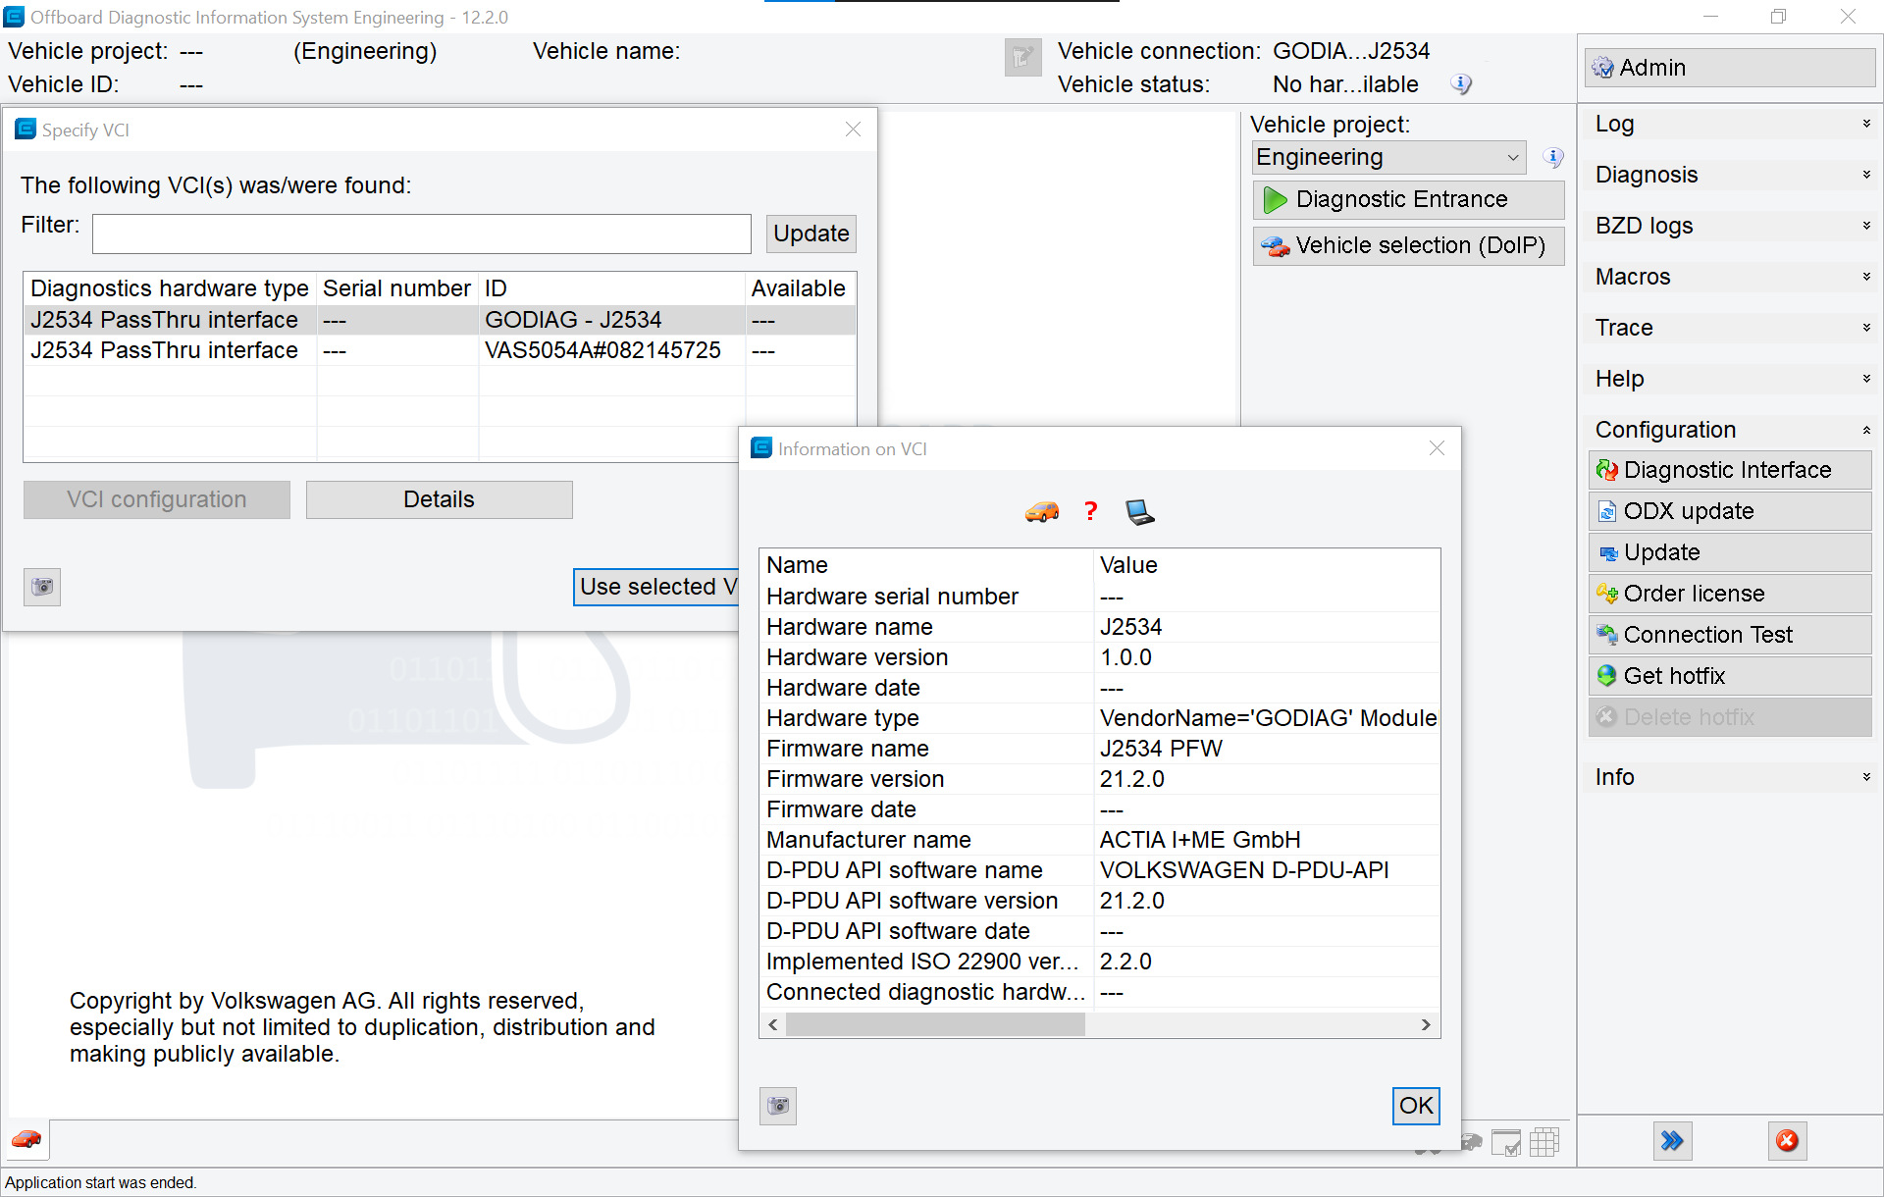This screenshot has height=1197, width=1884.
Task: Click the red car icon in bottom bar
Action: click(26, 1140)
